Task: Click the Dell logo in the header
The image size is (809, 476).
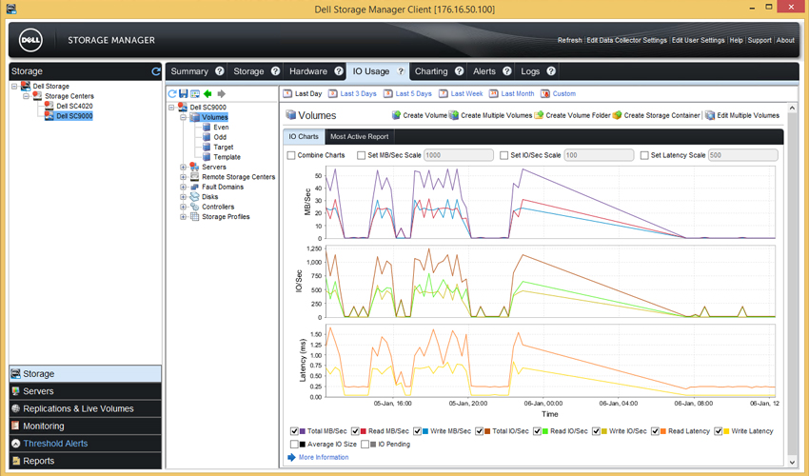Action: click(x=30, y=40)
